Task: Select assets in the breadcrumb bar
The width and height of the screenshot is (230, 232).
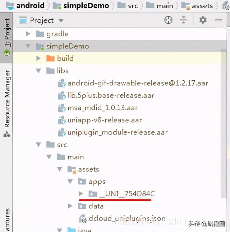Action: pos(202,6)
